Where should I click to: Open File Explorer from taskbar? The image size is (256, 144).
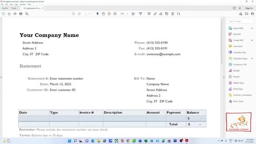99,141
